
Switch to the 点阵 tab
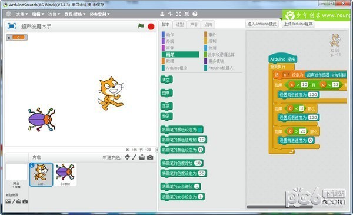(208, 24)
